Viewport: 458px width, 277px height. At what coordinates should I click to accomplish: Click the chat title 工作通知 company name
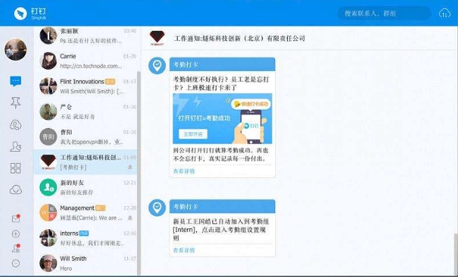click(239, 38)
